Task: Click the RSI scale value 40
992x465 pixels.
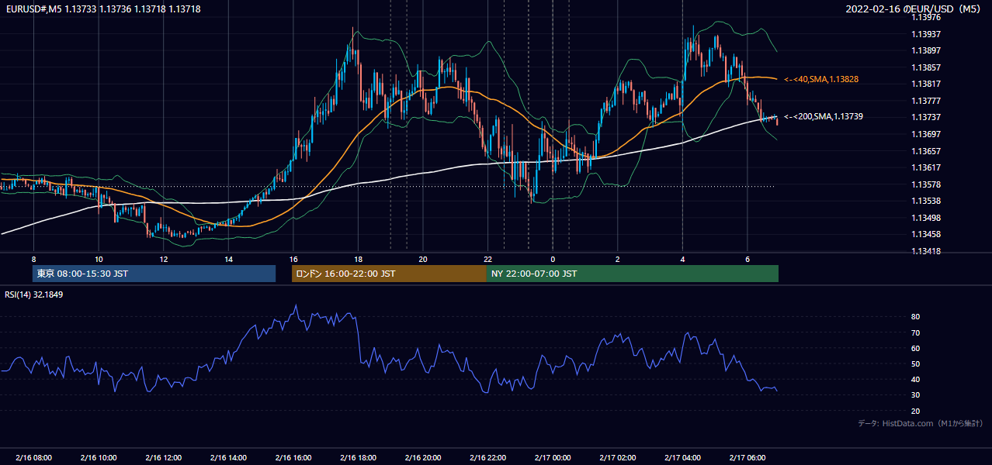Action: tap(916, 380)
